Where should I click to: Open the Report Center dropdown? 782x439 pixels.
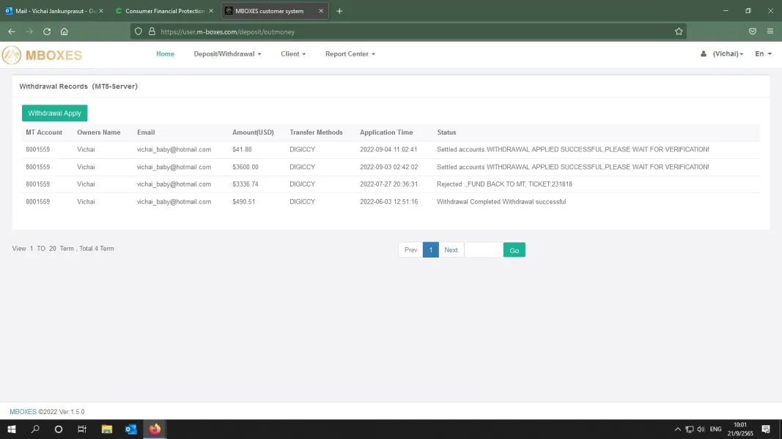(x=350, y=53)
